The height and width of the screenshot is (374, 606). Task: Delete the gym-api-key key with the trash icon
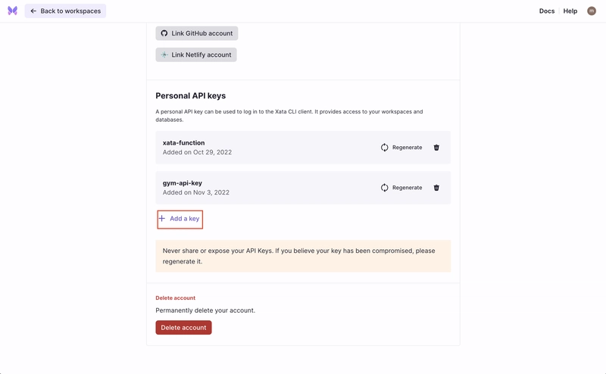[436, 188]
